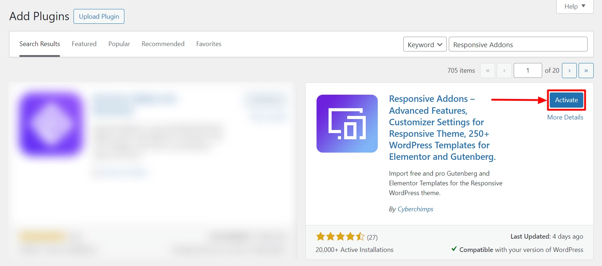602x266 pixels.
Task: Open the Responsive Addons plugin title link
Action: [442, 128]
